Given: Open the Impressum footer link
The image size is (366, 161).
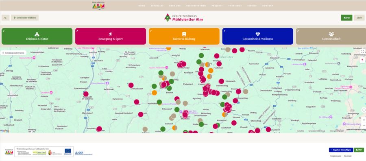Looking at the screenshot, I should tap(335, 156).
